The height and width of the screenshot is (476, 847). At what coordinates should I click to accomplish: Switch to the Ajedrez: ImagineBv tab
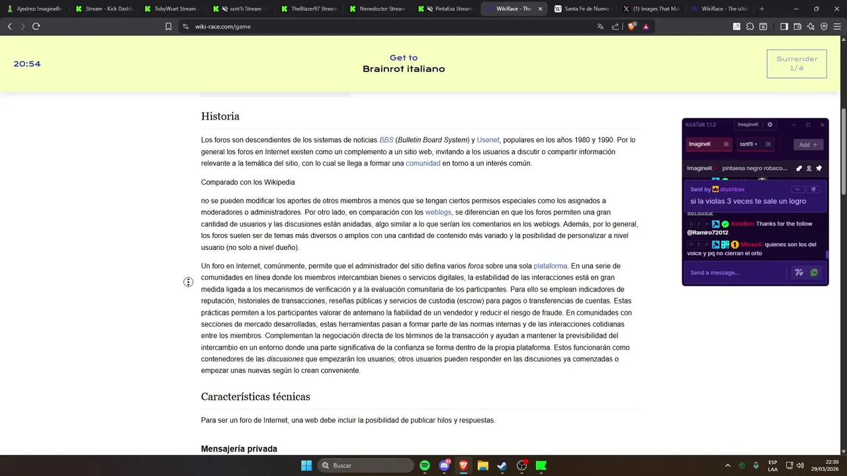33,9
